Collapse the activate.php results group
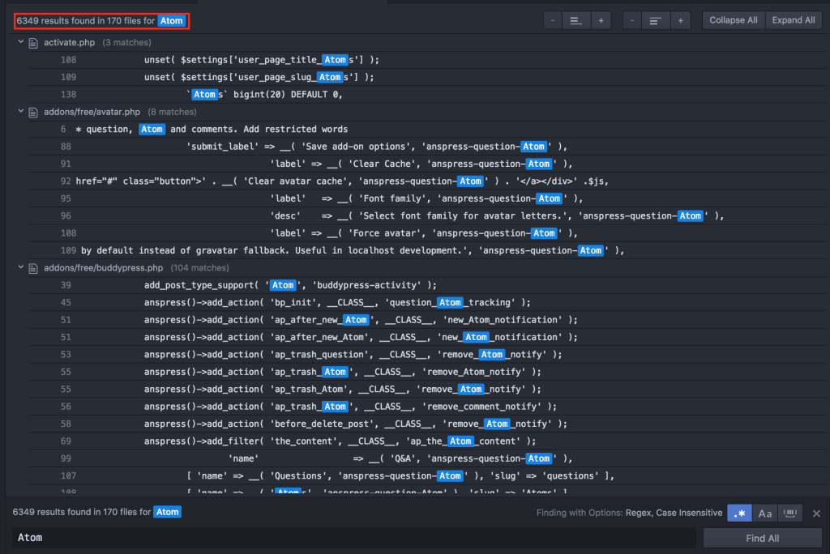The height and width of the screenshot is (554, 830). point(20,42)
